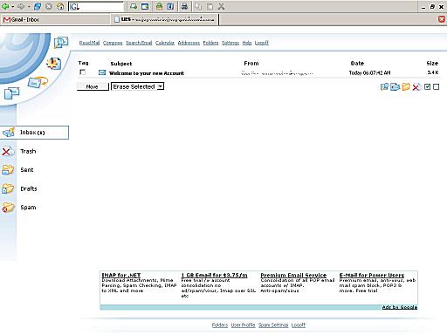Click the 'Ads by Google' link
The image size is (447, 335).
click(x=400, y=307)
